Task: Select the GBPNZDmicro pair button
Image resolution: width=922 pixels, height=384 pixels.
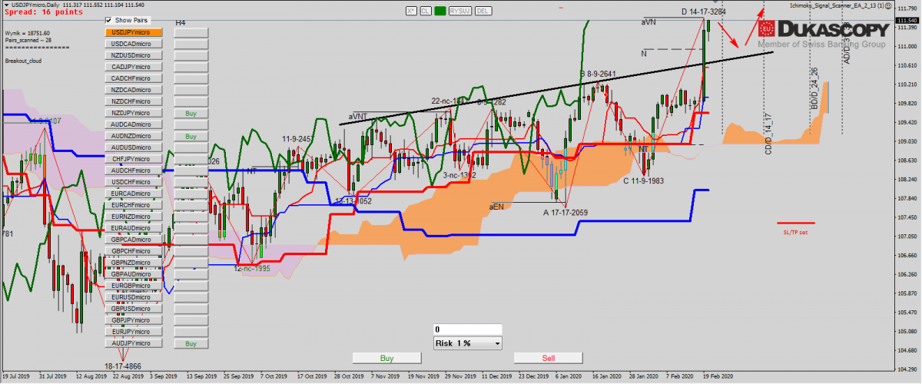Action: point(133,263)
